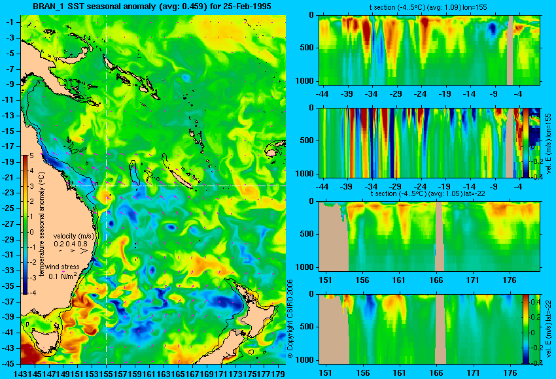This screenshot has width=556, height=379.
Task: Click the '-33' latitude label on main map
Action: (x=8, y=271)
